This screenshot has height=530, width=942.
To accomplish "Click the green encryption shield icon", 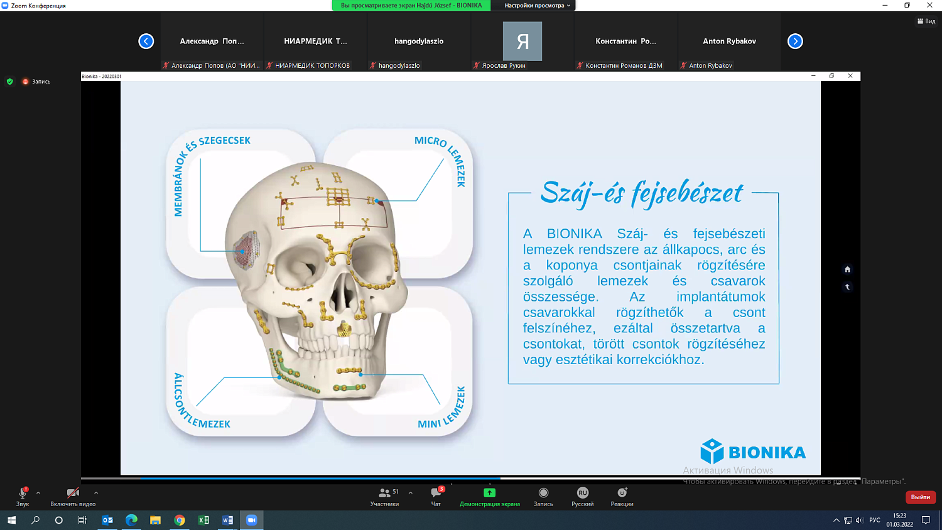I will pyautogui.click(x=9, y=82).
